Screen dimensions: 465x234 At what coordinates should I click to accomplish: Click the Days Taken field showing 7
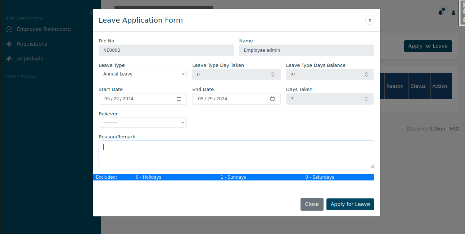tap(330, 99)
